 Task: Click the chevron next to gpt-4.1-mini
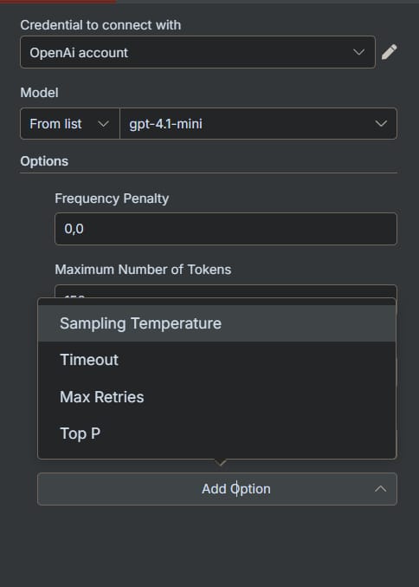pos(381,123)
